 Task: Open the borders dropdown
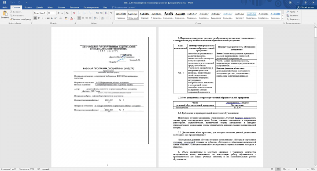pos(110,18)
